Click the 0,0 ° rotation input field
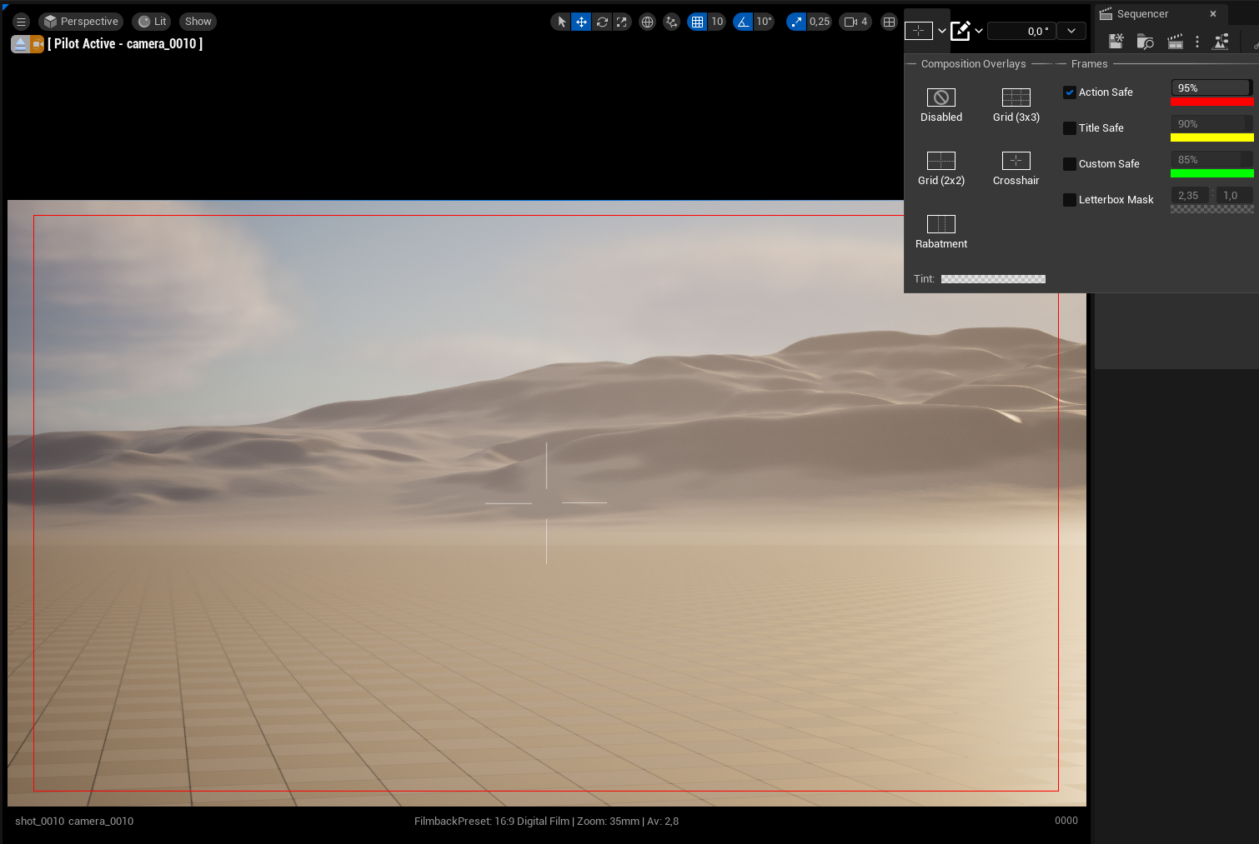1259x844 pixels. (1022, 31)
